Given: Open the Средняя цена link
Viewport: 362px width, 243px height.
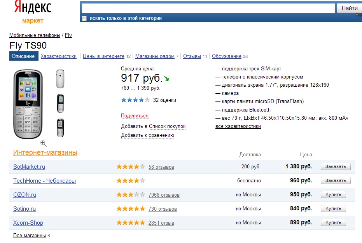Looking at the screenshot, I should pyautogui.click(x=137, y=68).
